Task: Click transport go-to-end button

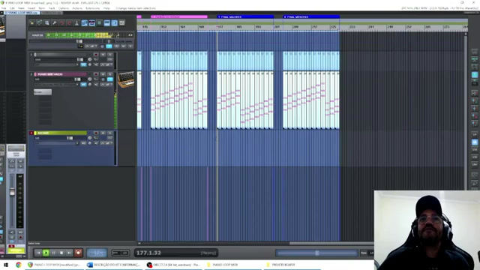Action: pos(70,253)
